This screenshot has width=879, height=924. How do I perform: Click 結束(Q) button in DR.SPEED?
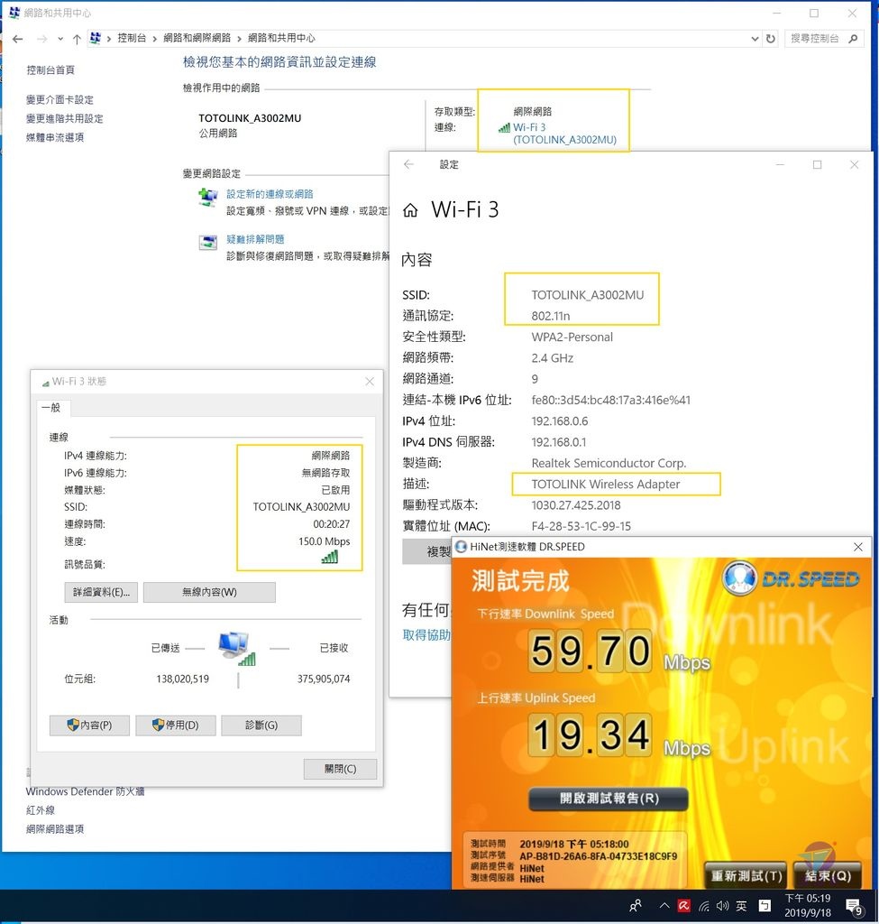point(828,875)
